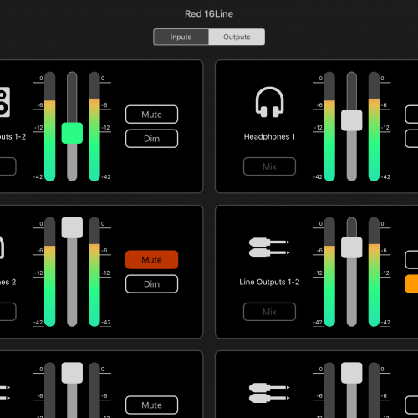The image size is (418, 418).
Task: Open Mix for Line Outputs 1-2
Action: (269, 312)
